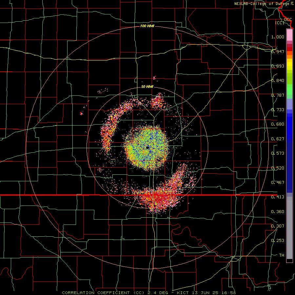295x295 pixels.
Task: Pick the gray bottom segment of color bar
Action: [x=289, y=228]
